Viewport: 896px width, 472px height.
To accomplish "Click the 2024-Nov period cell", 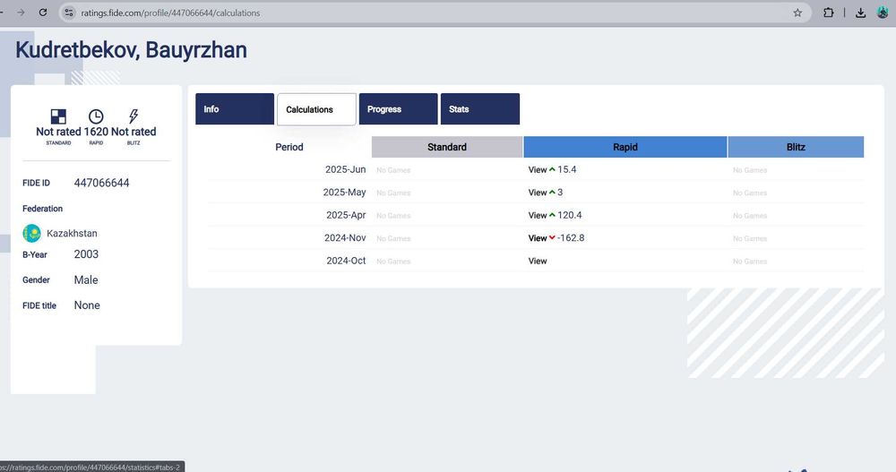I will pyautogui.click(x=345, y=238).
